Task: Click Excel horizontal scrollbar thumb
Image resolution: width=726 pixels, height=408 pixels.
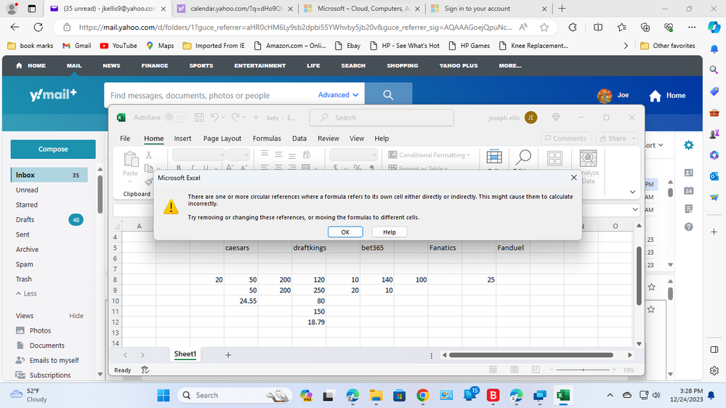Action: [531, 355]
